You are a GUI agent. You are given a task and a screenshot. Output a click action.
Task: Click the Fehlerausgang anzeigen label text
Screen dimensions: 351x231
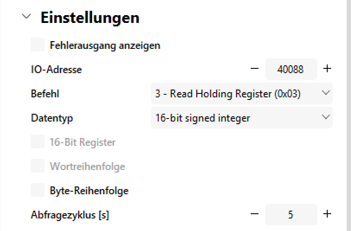(105, 45)
